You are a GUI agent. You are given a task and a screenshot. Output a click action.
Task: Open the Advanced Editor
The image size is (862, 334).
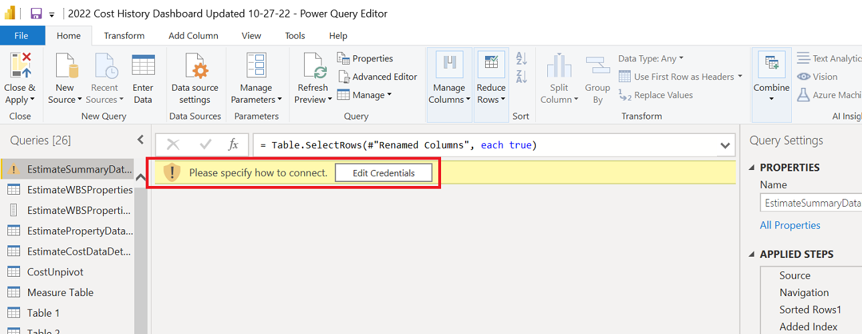(x=378, y=77)
